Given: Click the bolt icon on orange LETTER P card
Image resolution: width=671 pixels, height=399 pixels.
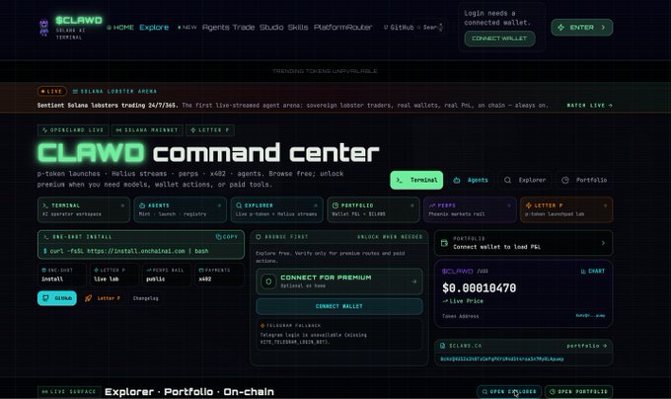Looking at the screenshot, I should pyautogui.click(x=529, y=205).
